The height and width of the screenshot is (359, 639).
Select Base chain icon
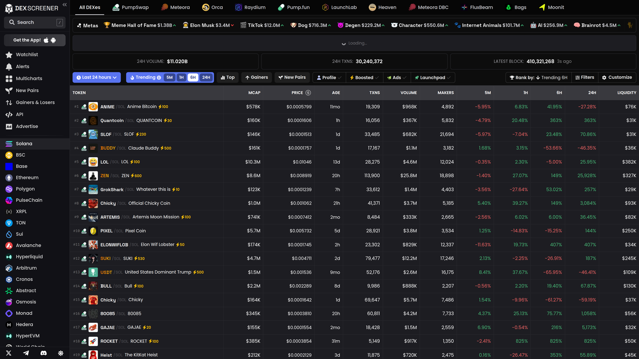[x=9, y=166]
